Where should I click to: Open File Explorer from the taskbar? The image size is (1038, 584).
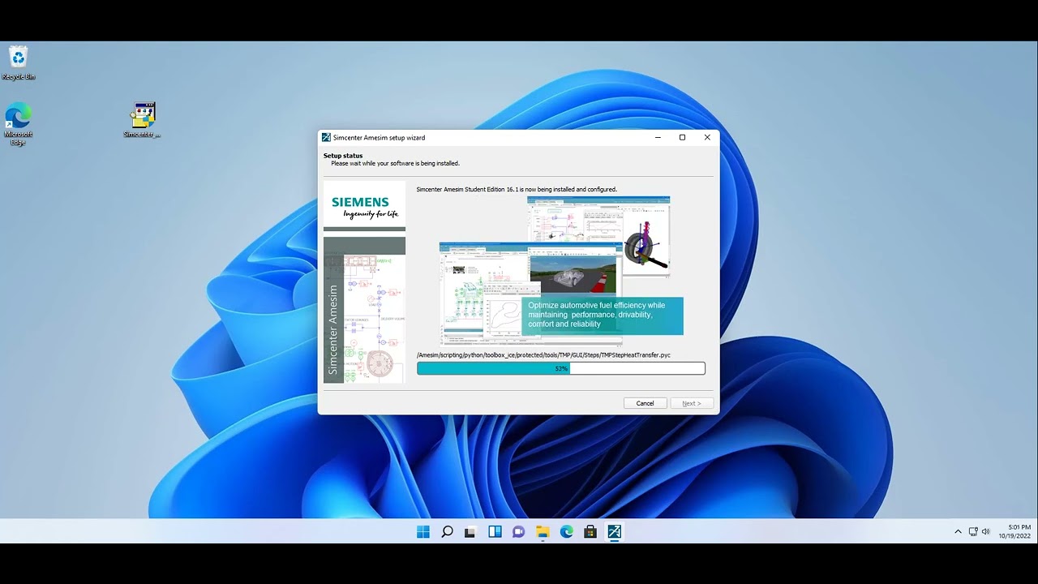(x=543, y=532)
